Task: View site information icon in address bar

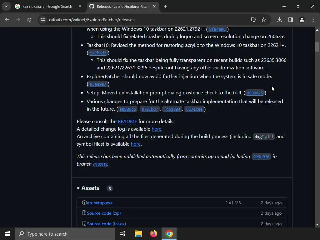Action: click(42, 20)
